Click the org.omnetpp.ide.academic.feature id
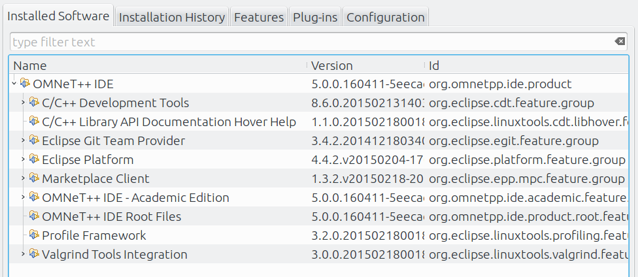The height and width of the screenshot is (277, 638). coord(528,198)
